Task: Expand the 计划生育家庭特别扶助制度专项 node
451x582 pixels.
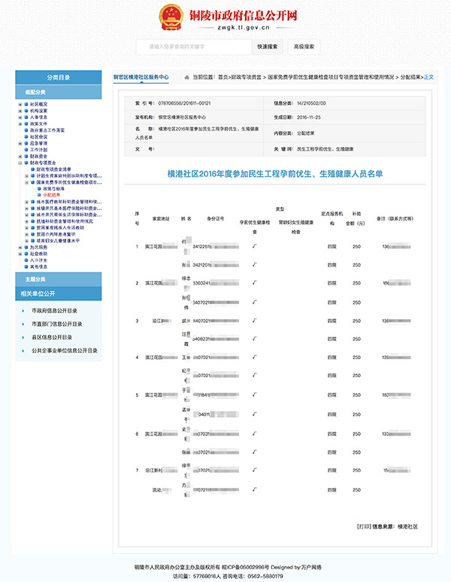Action: click(x=26, y=175)
